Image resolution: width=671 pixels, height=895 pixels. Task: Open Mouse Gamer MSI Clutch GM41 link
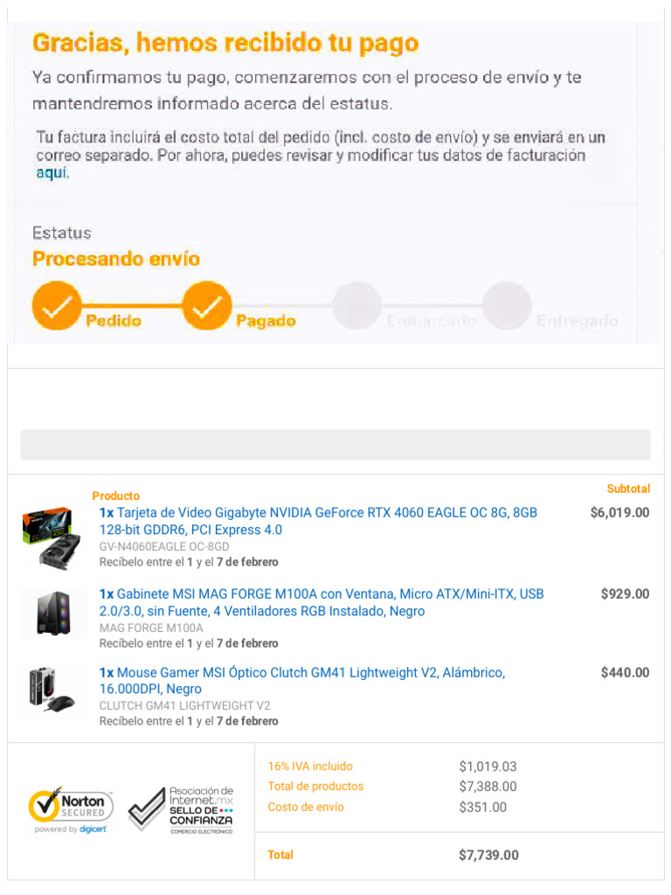[301, 680]
